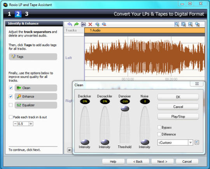Viewport: 210px width, 169px height.
Task: Click the save preset icon beside Custom dropdown
Action: tap(197, 142)
